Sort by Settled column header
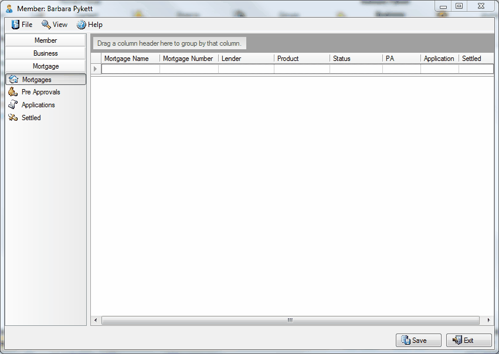This screenshot has height=354, width=499. pyautogui.click(x=476, y=59)
